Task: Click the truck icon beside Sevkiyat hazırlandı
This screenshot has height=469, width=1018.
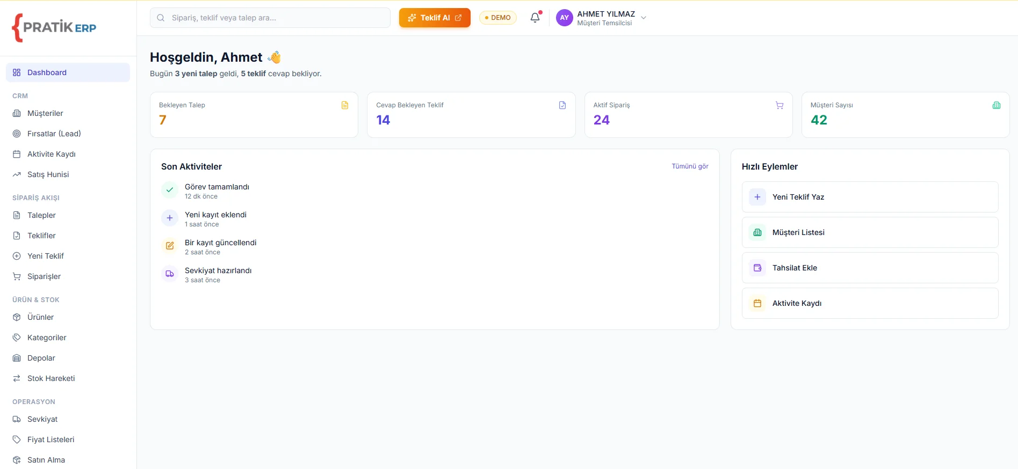Action: (x=170, y=274)
